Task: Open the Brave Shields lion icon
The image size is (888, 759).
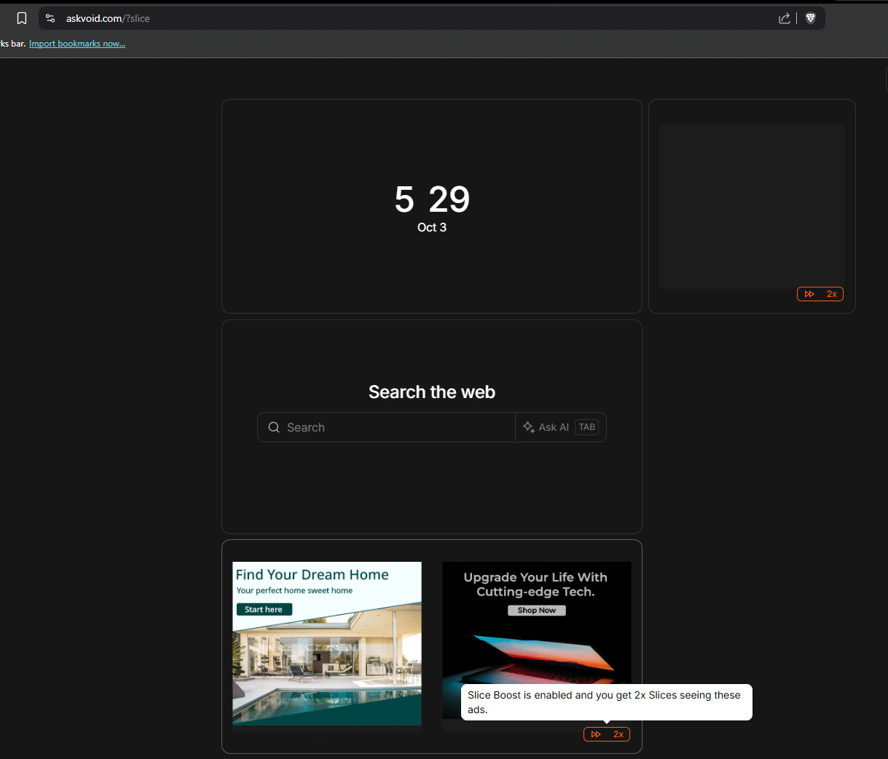Action: point(810,18)
